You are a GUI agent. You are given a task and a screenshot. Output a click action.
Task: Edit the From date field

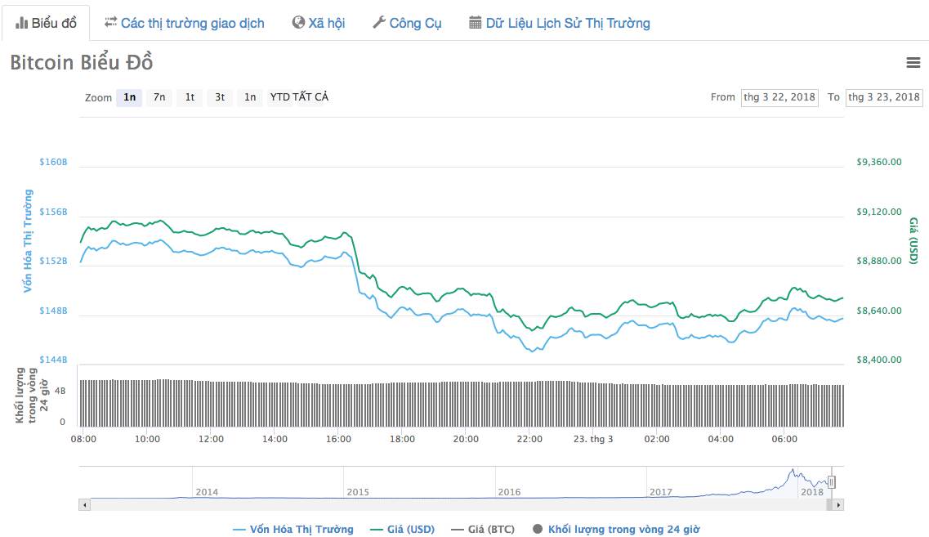click(x=779, y=97)
